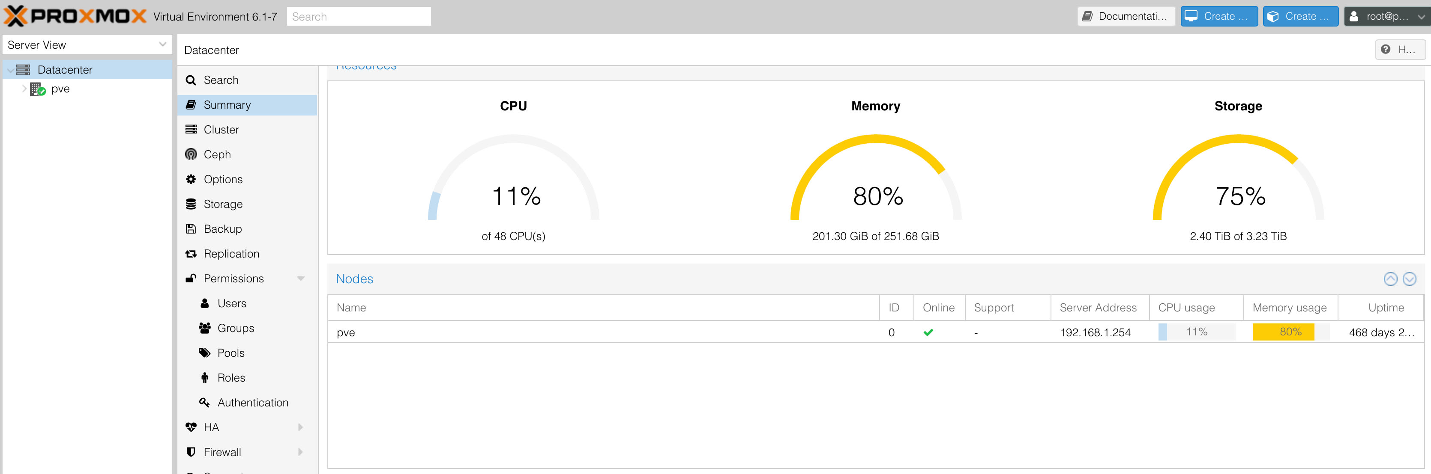This screenshot has width=1431, height=474.
Task: Click the 2.40 TiB of 3.23 TiB text
Action: 1238,236
